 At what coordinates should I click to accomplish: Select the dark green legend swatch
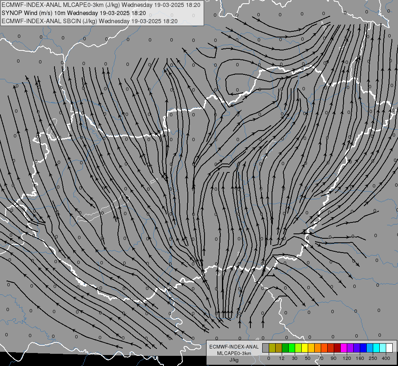point(285,348)
